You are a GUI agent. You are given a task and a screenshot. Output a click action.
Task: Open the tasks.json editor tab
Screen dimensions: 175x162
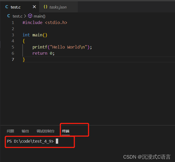point(58,7)
